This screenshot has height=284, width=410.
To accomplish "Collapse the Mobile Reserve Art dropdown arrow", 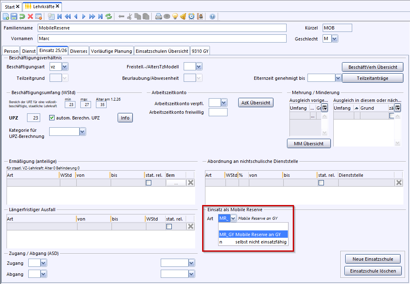I will point(233,218).
